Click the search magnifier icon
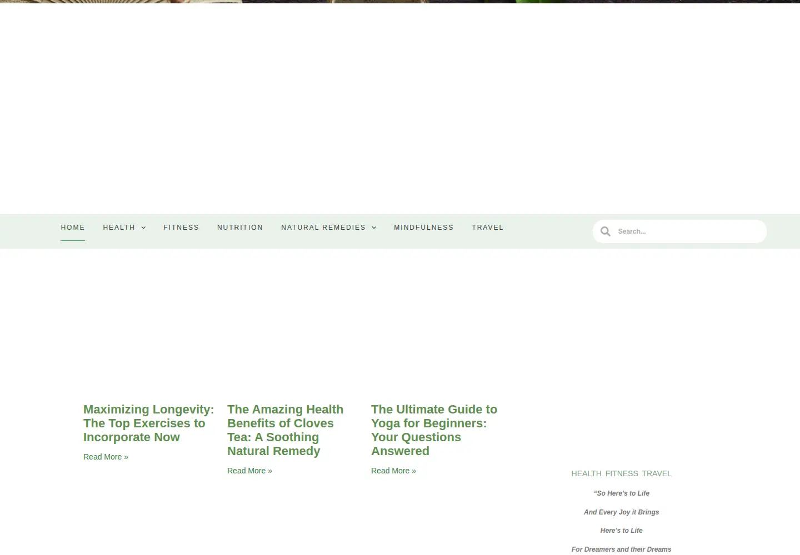Screen dimensions: 800x555 pos(606,231)
